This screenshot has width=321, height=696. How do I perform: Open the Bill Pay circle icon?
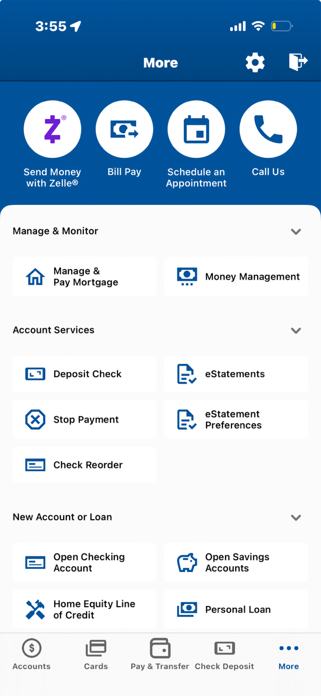[124, 129]
